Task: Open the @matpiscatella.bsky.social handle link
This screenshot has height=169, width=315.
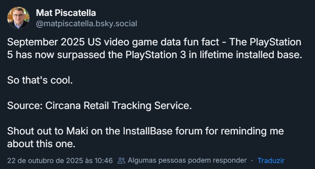Action: click(x=86, y=24)
